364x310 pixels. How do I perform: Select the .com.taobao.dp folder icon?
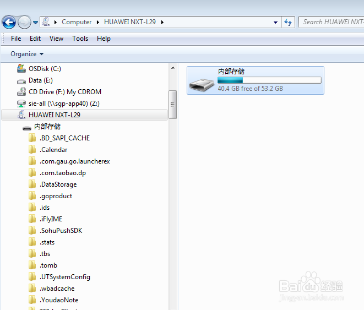point(32,173)
